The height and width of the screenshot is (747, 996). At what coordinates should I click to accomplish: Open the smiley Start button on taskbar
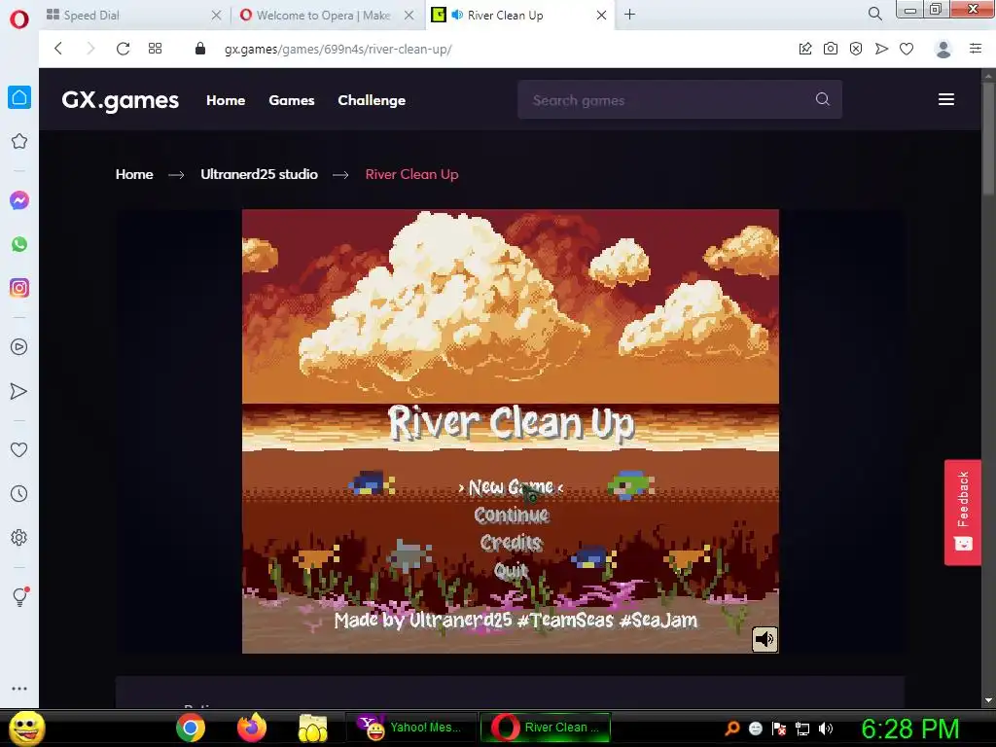[x=27, y=729]
